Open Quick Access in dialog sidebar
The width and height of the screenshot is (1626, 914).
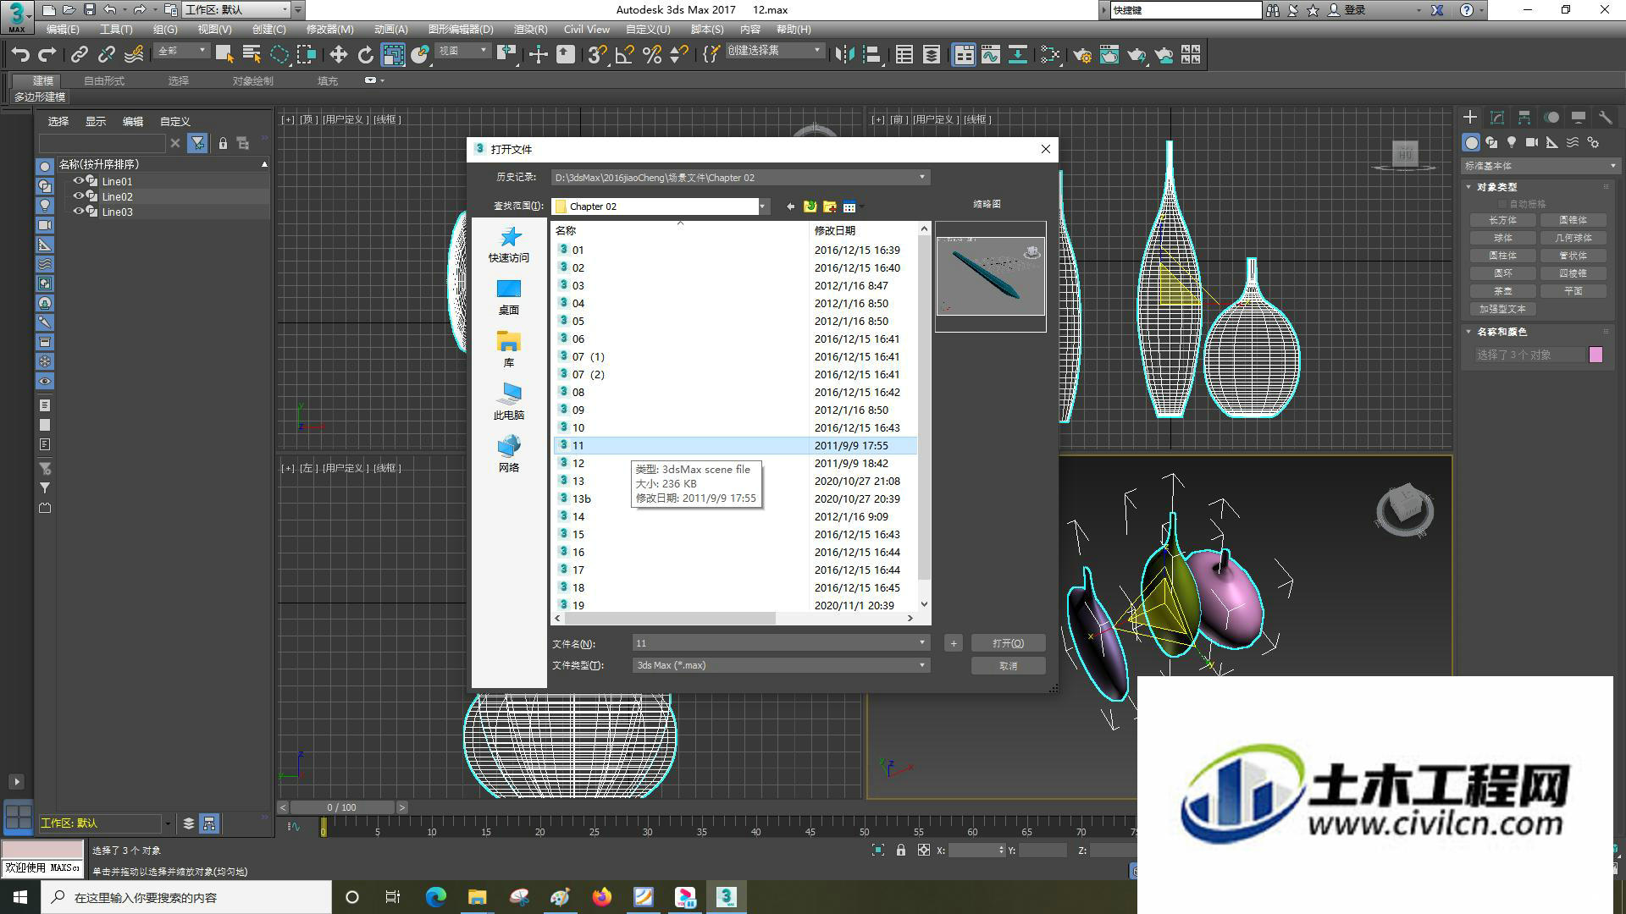pos(509,245)
